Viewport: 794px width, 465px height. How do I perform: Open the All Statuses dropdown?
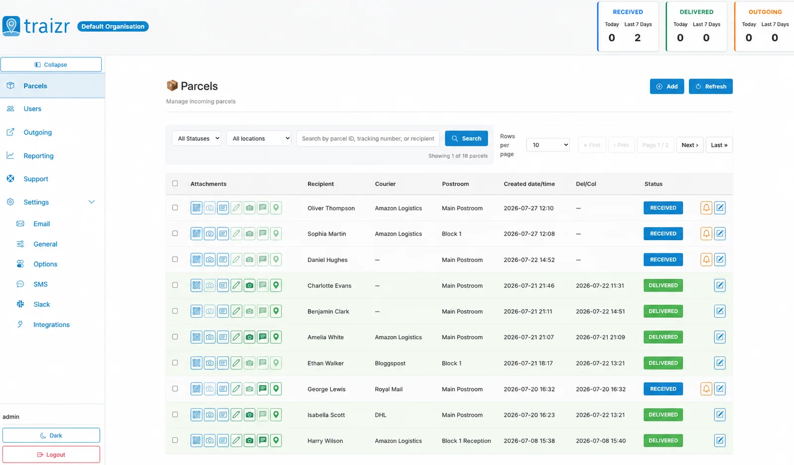pyautogui.click(x=197, y=138)
